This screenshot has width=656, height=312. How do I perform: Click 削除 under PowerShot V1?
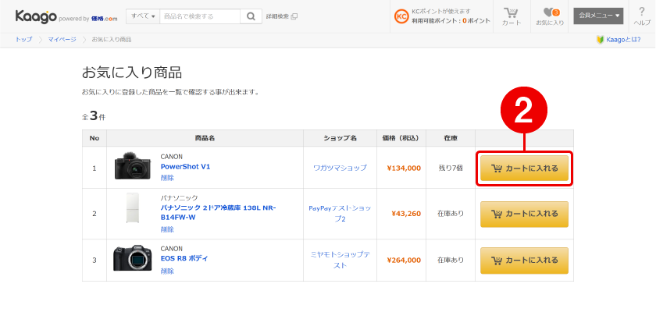tap(167, 178)
